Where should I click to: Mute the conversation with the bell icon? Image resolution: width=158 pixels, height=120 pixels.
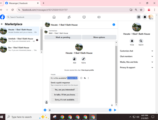point(132,41)
